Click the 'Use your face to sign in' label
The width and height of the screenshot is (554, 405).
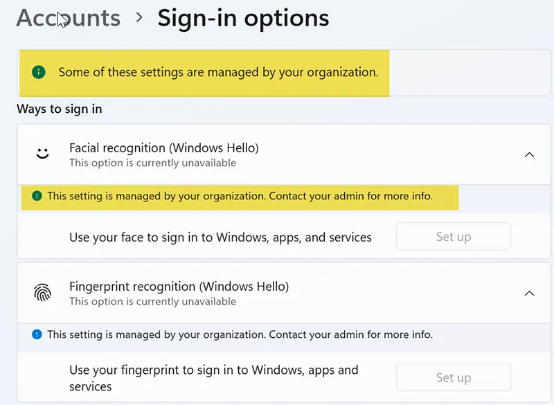click(220, 236)
